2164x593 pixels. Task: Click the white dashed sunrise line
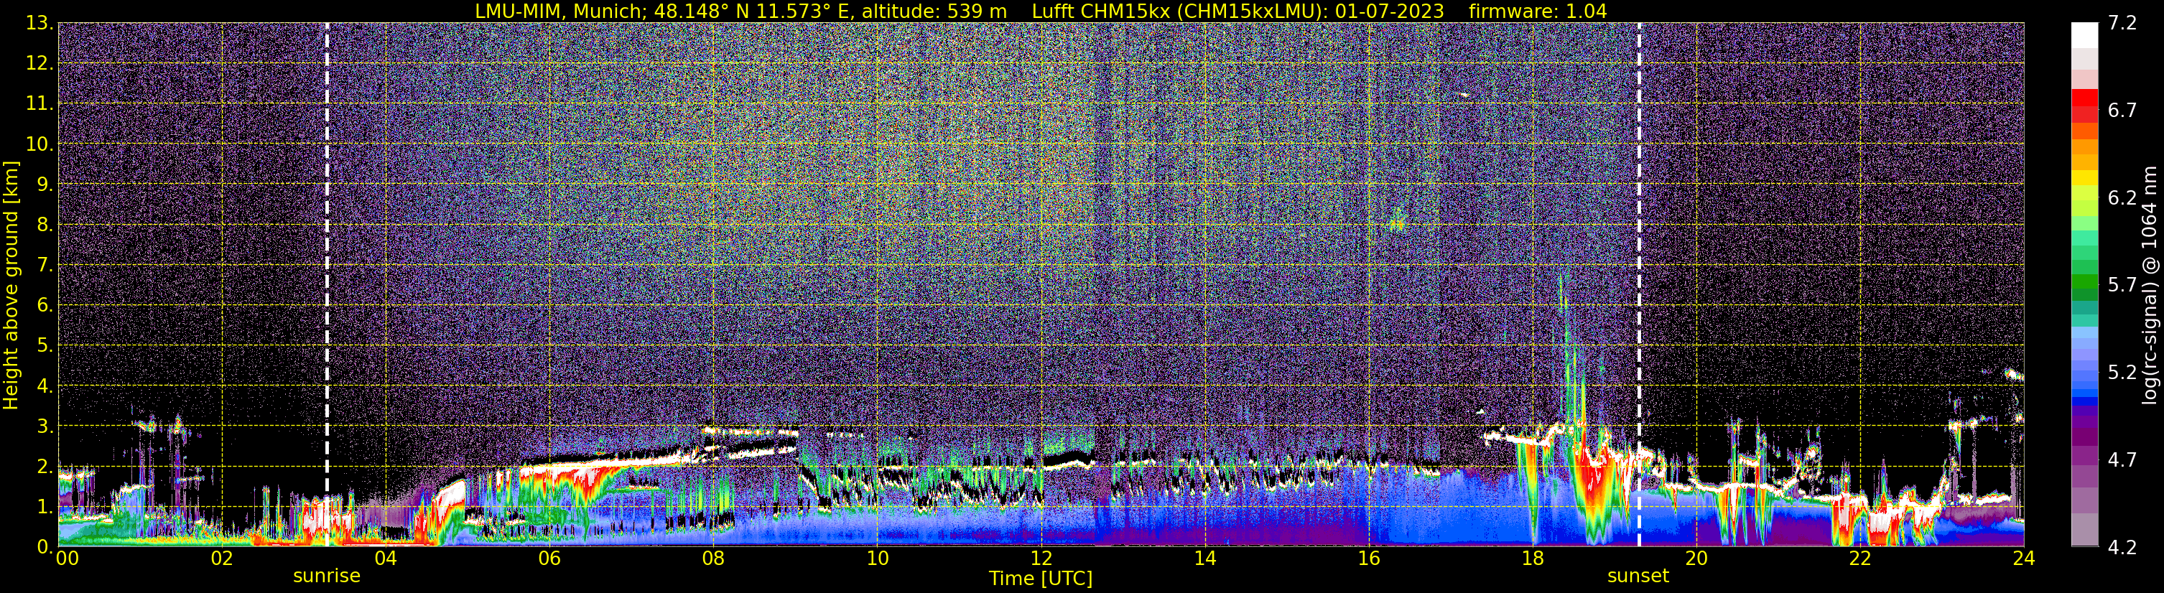pyautogui.click(x=327, y=285)
